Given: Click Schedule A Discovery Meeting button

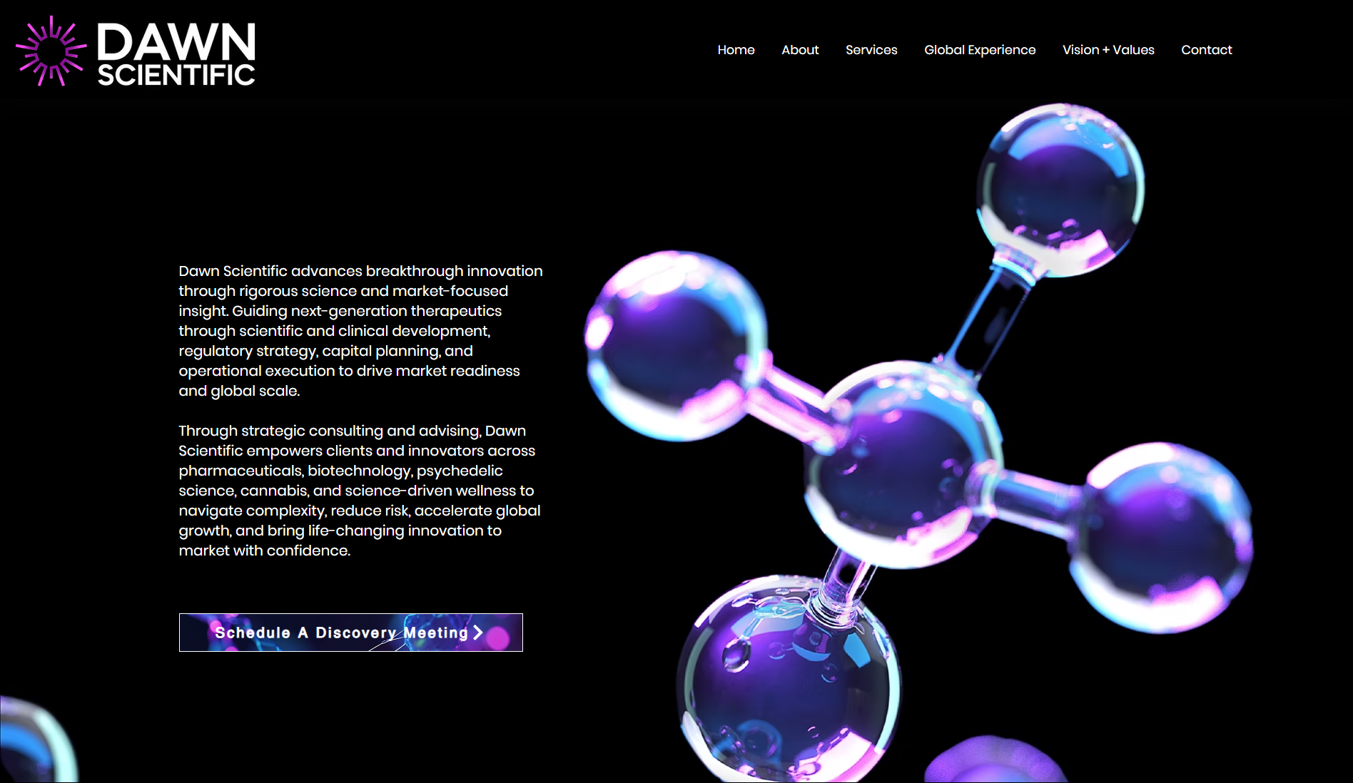Looking at the screenshot, I should tap(351, 633).
